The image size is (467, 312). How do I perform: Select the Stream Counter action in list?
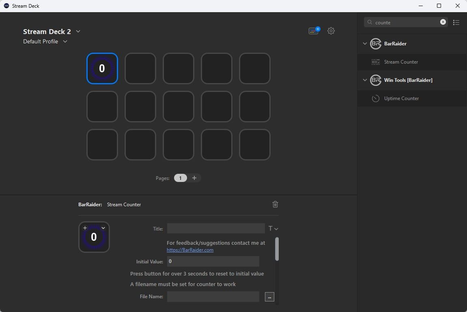point(401,62)
